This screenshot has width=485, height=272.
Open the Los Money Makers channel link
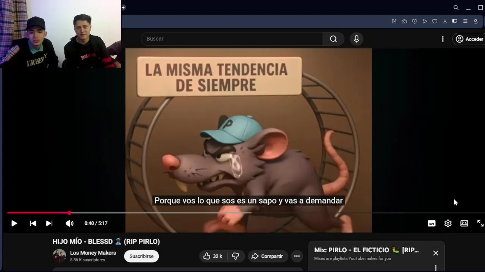[x=93, y=253]
